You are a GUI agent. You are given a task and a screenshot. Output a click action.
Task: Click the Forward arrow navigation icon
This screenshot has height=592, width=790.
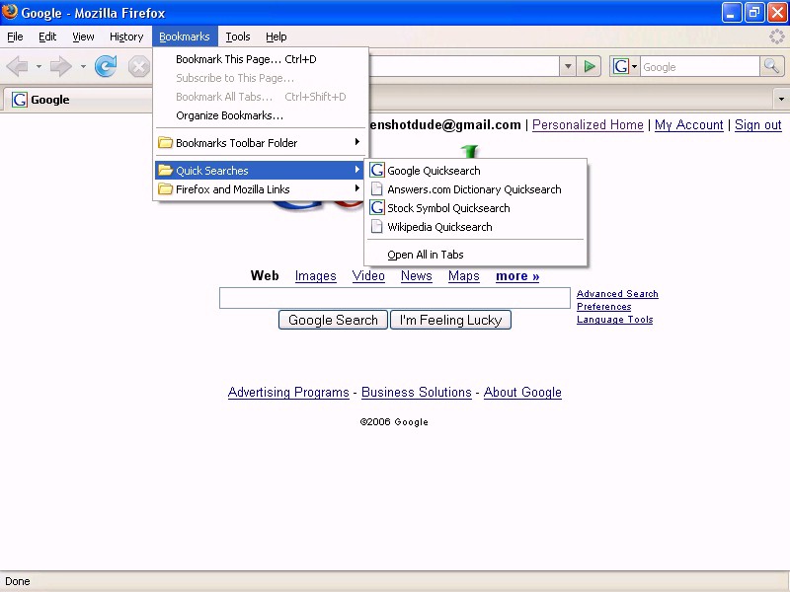61,67
